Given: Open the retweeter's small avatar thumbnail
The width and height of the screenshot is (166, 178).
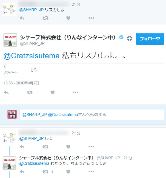Looking at the screenshot, I should coord(34,70).
